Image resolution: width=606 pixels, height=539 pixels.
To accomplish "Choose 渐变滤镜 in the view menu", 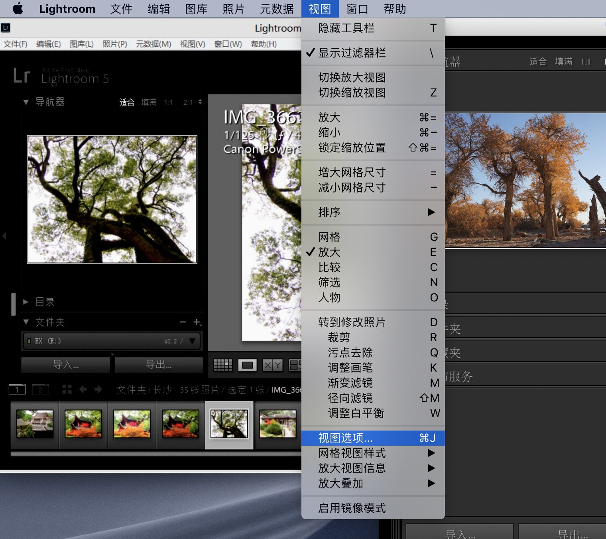I will click(x=373, y=383).
